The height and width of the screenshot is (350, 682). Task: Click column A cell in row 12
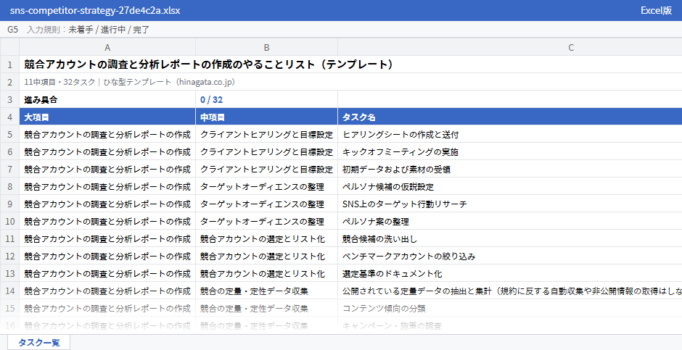(x=107, y=256)
